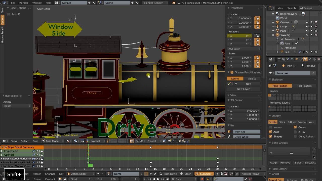Click Only Selected arrow filter in dope sheet
The width and height of the screenshot is (322, 181).
coord(217,174)
